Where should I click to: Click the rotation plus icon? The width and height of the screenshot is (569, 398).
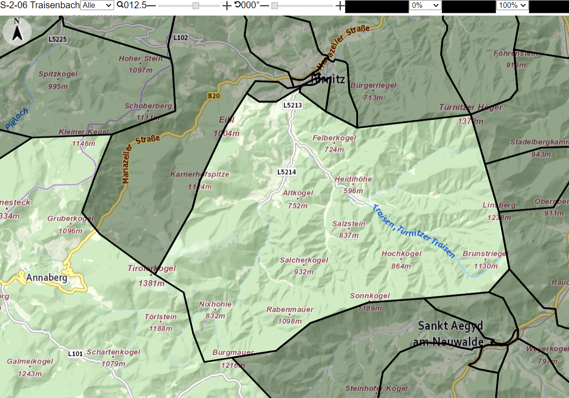pos(340,5)
